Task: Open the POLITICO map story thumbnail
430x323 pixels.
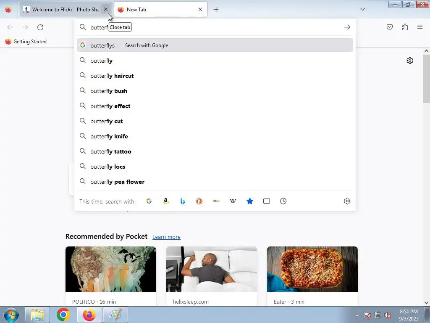Action: 111,269
